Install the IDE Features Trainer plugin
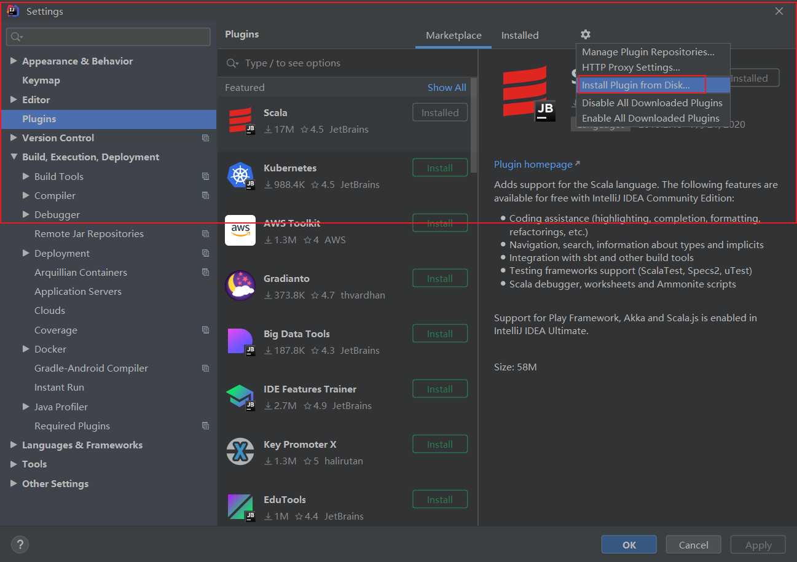The height and width of the screenshot is (562, 797). coord(440,389)
